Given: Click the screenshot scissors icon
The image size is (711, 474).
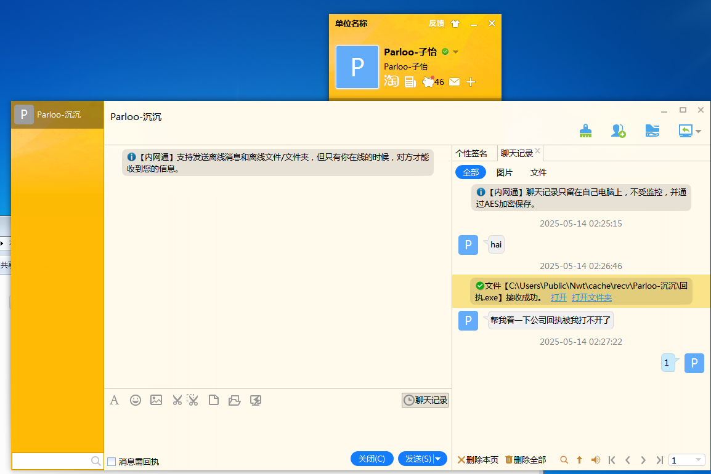Looking at the screenshot, I should pyautogui.click(x=177, y=400).
